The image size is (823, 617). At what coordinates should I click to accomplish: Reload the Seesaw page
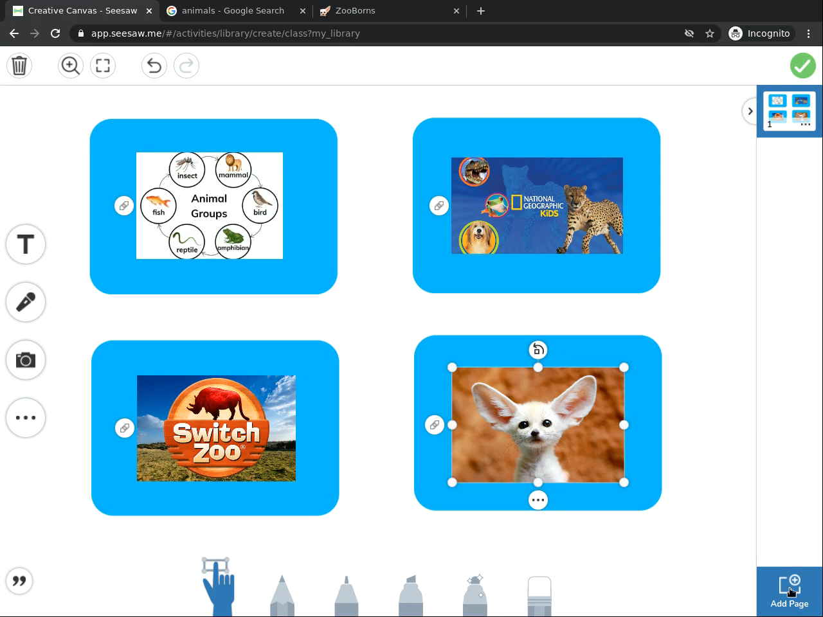(55, 33)
